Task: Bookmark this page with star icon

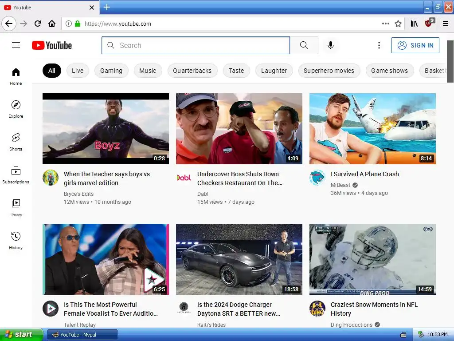Action: 398,24
